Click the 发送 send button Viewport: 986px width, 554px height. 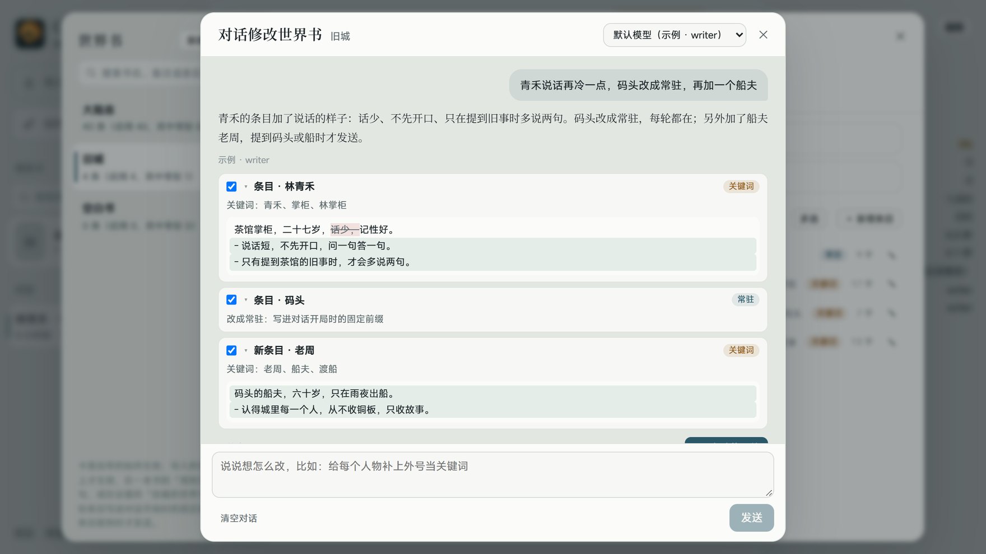coord(751,518)
